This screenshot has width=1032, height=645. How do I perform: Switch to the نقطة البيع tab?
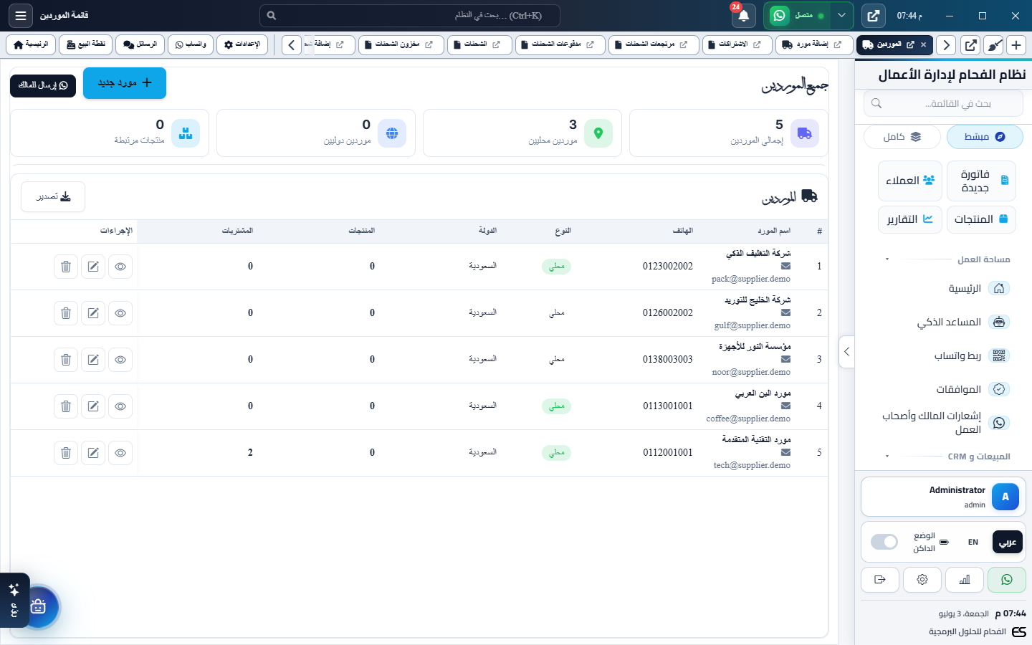[86, 44]
